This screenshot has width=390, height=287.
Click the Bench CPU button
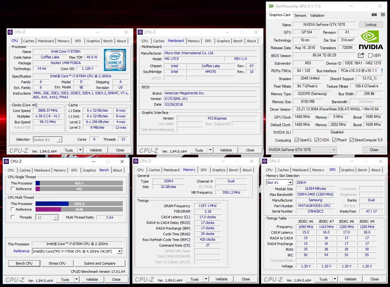(x=24, y=263)
